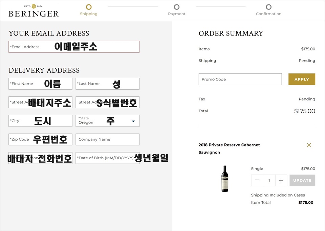
Task: Remove the Cabernet Sauvignon item with X
Action: click(309, 145)
